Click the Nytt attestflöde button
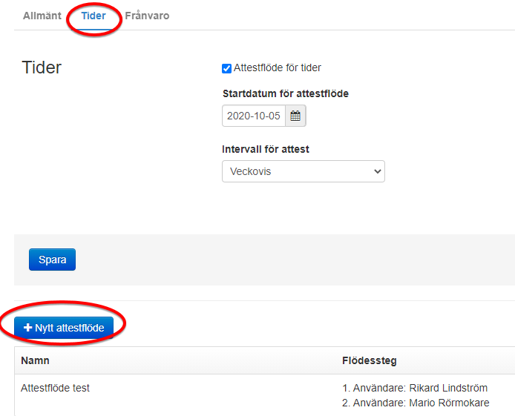This screenshot has height=416, width=515. (x=64, y=328)
